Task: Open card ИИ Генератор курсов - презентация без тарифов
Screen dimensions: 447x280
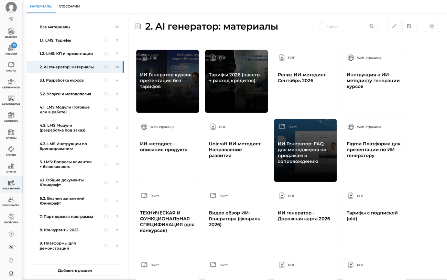Action: pyautogui.click(x=167, y=81)
